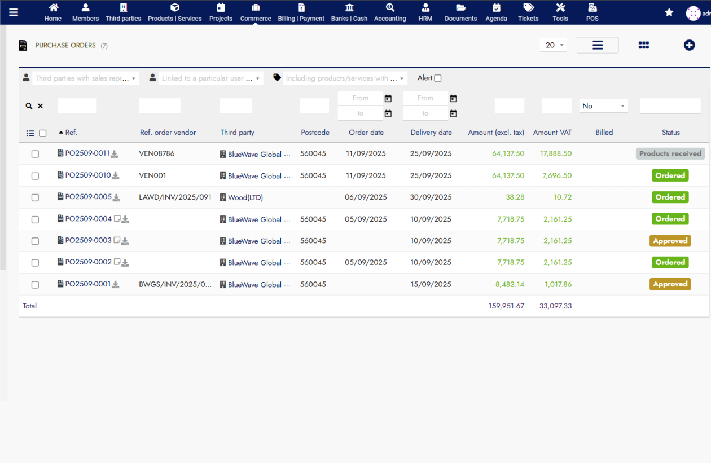
Task: Click the bookmarks star icon
Action: (x=669, y=12)
